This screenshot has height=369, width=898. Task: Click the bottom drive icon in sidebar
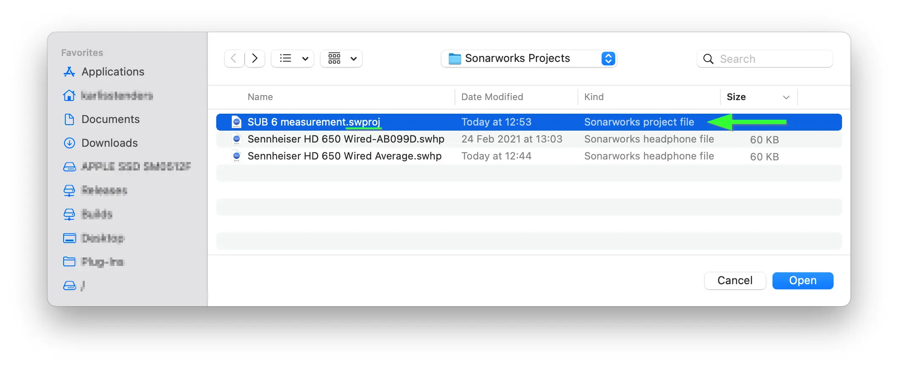(x=69, y=285)
